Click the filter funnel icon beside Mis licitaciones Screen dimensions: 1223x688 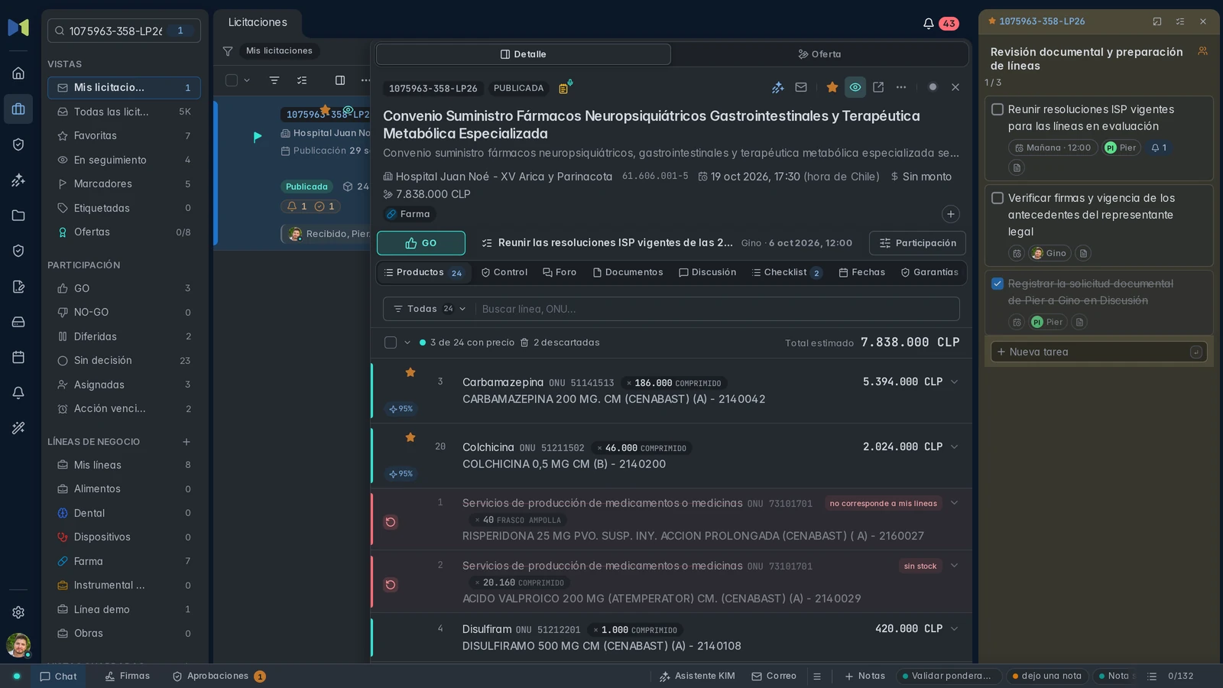(228, 51)
